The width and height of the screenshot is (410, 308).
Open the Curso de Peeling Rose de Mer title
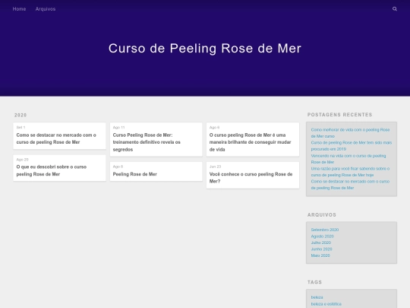tap(205, 48)
